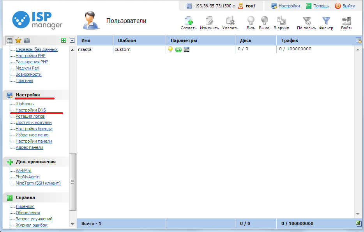Click the Войти (log in as user) icon

[x=346, y=21]
